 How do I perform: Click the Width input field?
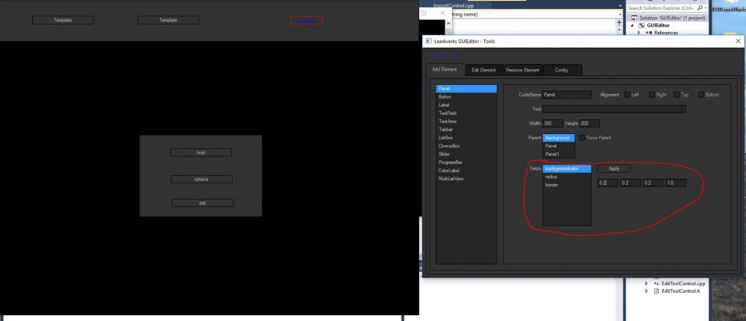553,123
